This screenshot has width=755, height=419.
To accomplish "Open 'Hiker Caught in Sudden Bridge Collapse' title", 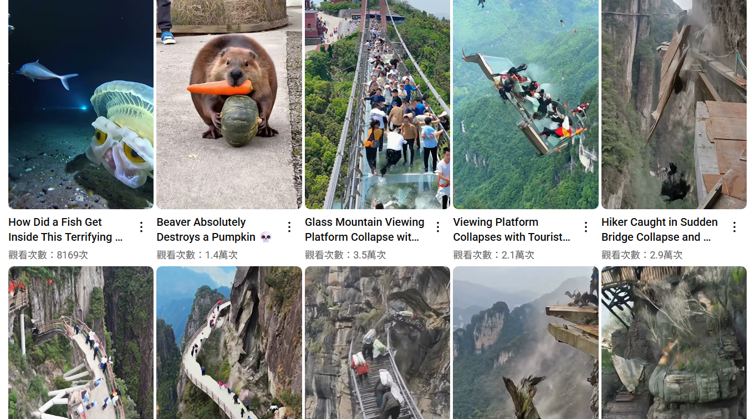I will 660,230.
